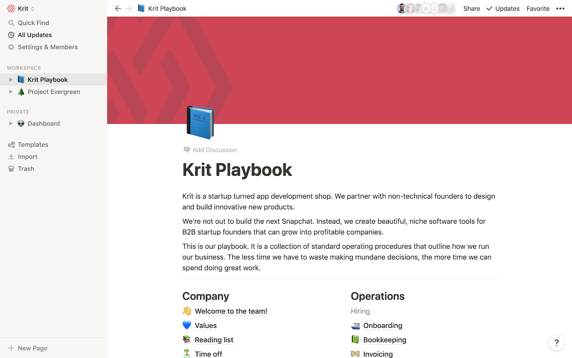This screenshot has height=358, width=572.
Task: Mark page as Favorite
Action: coord(538,9)
